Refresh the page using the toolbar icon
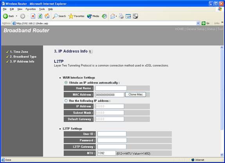 click(40, 16)
